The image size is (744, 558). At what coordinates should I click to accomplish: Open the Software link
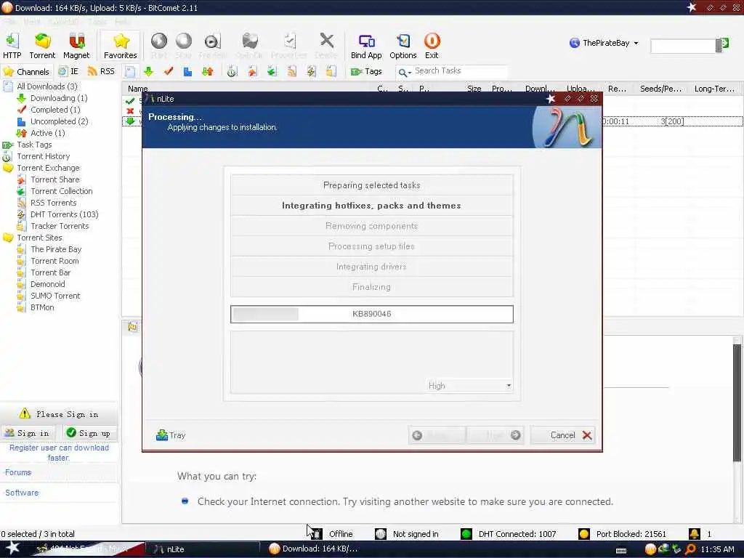(x=22, y=493)
